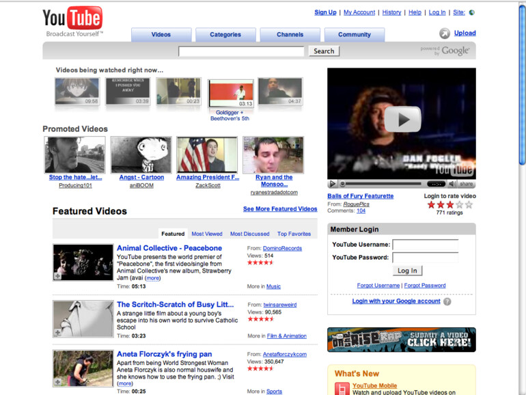
Task: Click the Upload arrow icon
Action: [x=445, y=33]
